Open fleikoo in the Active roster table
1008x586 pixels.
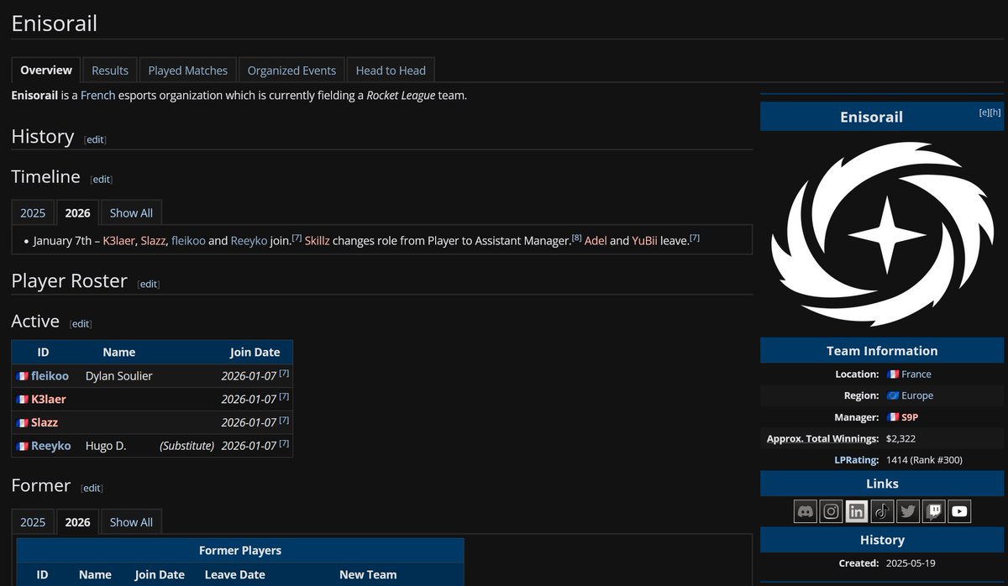coord(50,376)
